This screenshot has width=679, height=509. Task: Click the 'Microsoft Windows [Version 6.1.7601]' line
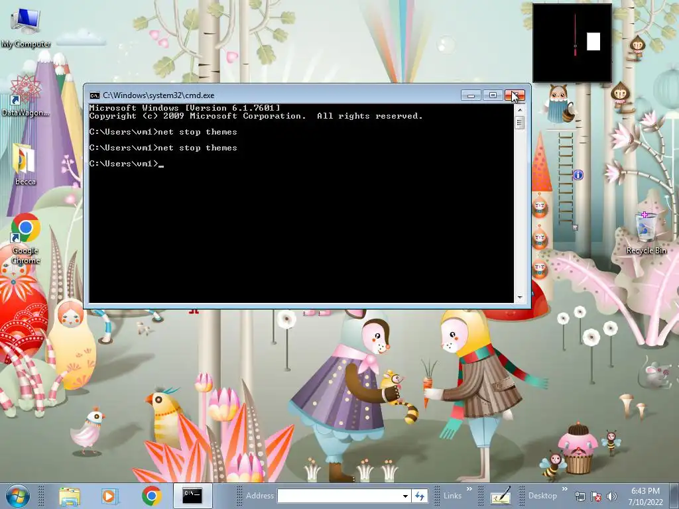point(184,108)
